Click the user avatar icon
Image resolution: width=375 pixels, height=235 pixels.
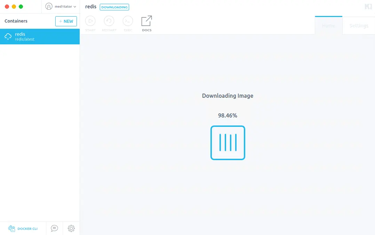pyautogui.click(x=49, y=7)
